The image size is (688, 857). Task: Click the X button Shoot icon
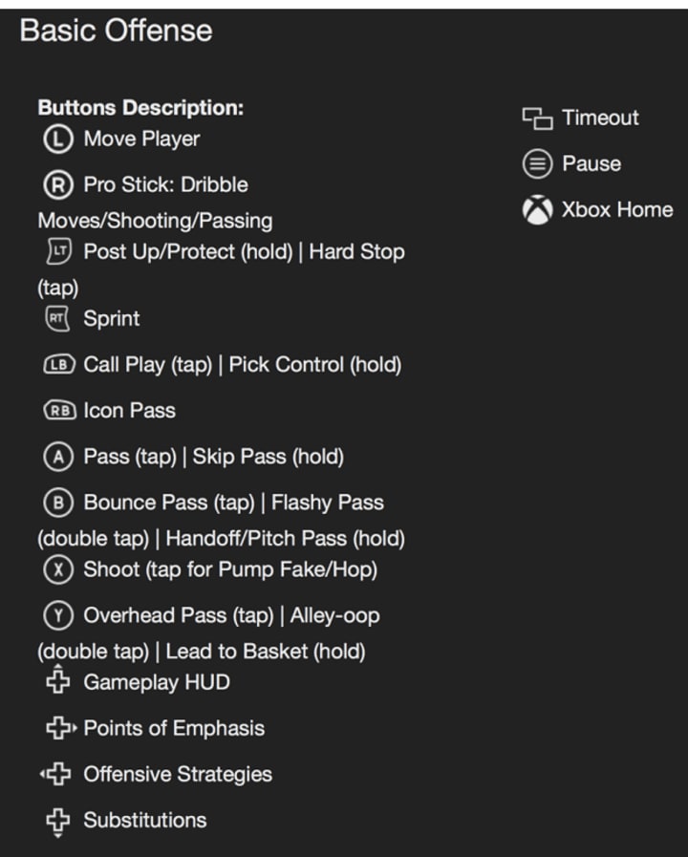[58, 569]
